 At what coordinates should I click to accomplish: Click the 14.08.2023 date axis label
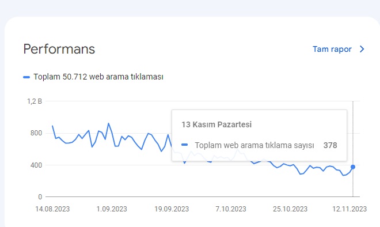tap(52, 209)
